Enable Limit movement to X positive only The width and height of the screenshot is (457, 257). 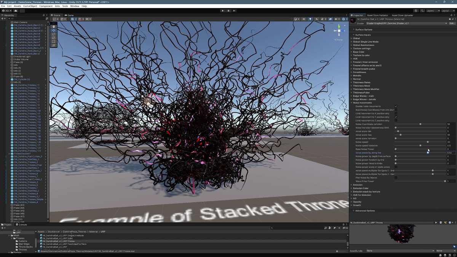click(396, 113)
